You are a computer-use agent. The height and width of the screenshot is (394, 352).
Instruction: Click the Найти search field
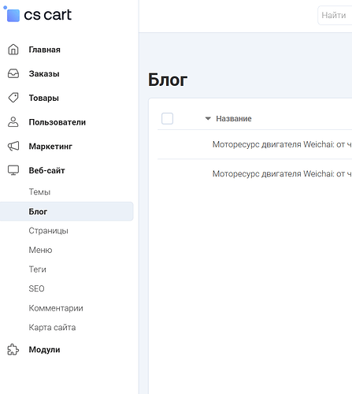point(335,15)
